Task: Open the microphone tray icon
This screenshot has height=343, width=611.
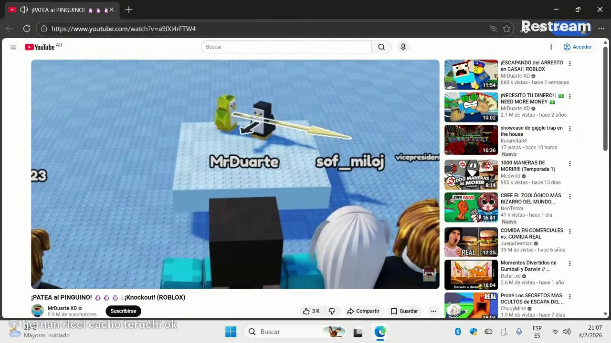Action: tap(519, 332)
